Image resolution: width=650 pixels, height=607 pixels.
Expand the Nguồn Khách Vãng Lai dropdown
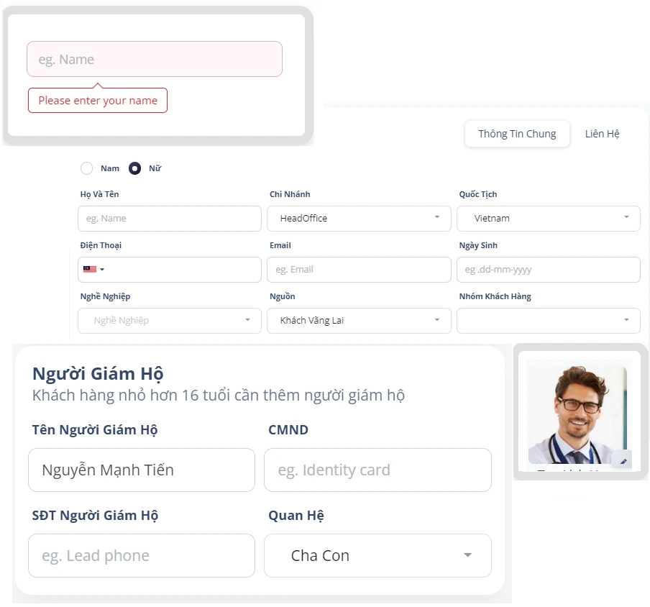pos(359,321)
